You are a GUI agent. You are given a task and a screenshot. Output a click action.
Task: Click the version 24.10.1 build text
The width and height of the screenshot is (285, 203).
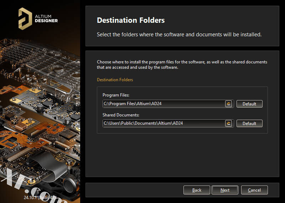tap(40, 197)
